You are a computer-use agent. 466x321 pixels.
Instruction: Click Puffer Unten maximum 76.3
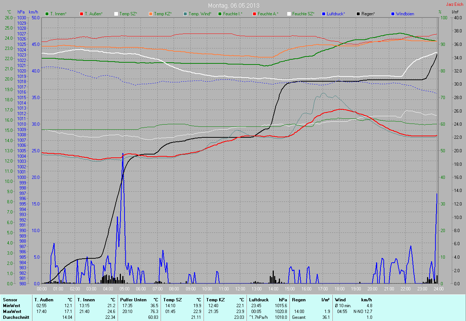click(154, 312)
